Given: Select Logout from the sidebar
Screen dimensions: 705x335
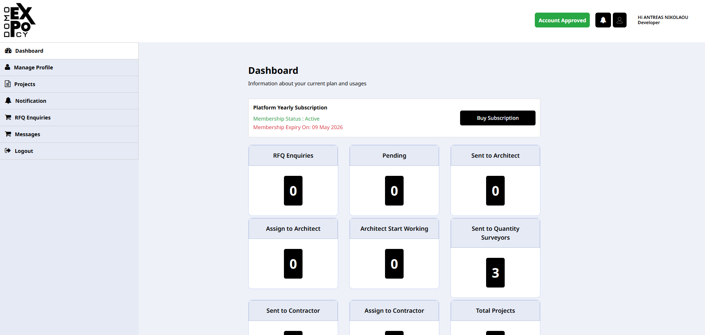Looking at the screenshot, I should (x=69, y=151).
